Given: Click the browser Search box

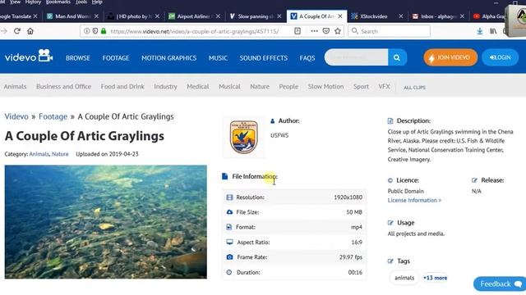Looking at the screenshot, I should 389,31.
